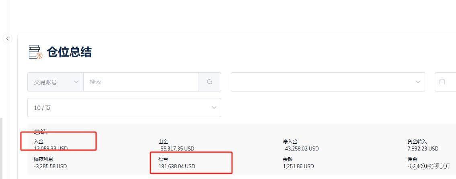This screenshot has width=456, height=179.
Task: Click the magnifier search button
Action: 210,82
